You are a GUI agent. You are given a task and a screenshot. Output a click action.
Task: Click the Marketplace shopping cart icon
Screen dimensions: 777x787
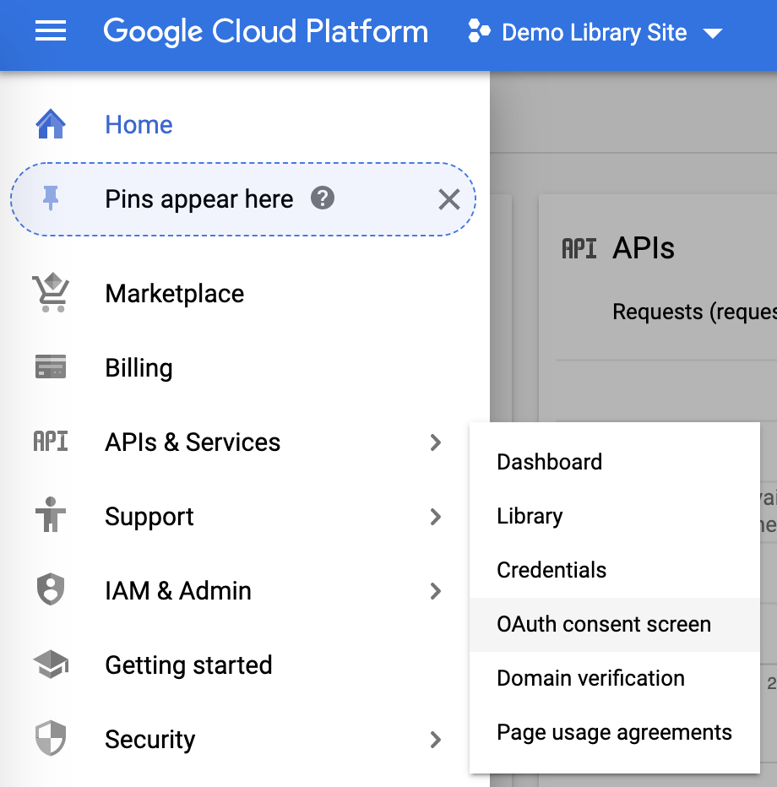point(50,293)
